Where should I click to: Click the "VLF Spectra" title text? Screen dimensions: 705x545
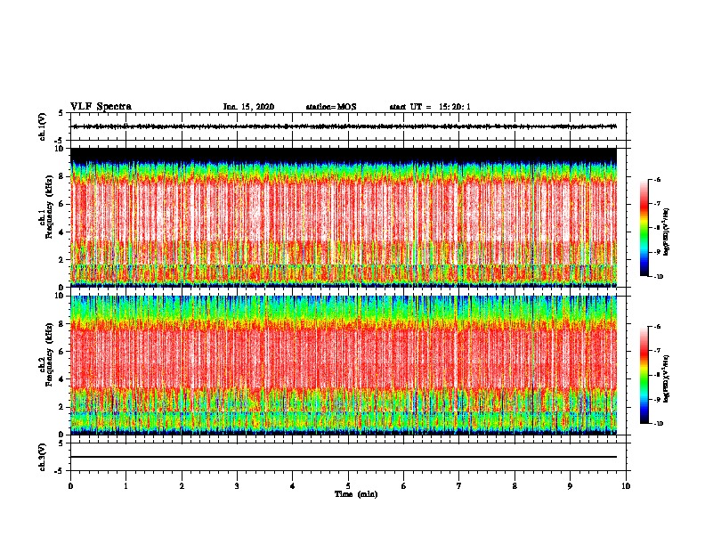(101, 107)
